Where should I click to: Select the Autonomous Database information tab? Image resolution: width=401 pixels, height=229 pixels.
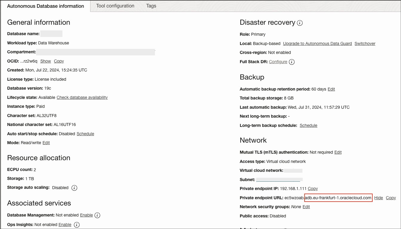(45, 6)
